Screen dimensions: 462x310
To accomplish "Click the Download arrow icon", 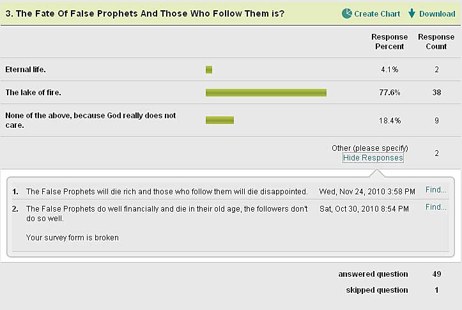I will click(x=412, y=13).
